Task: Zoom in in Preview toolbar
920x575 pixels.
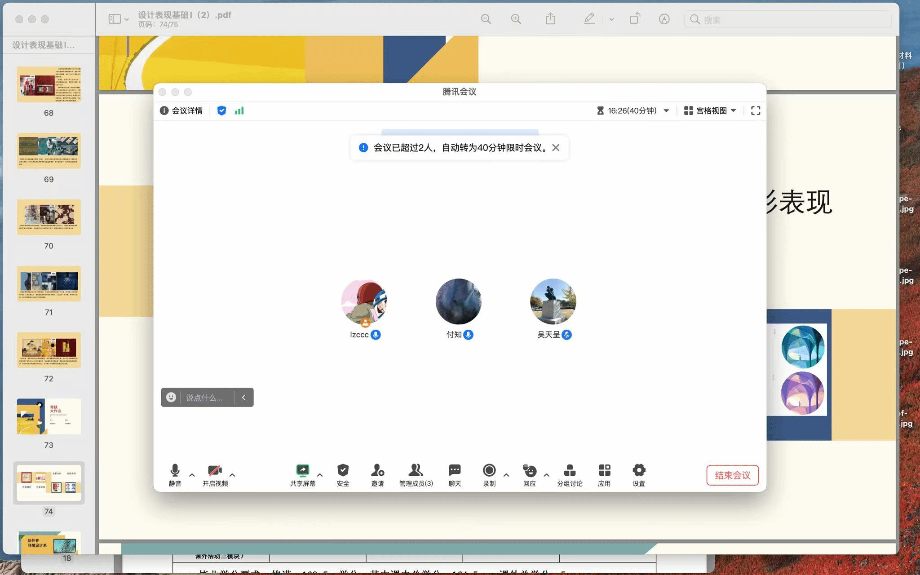Action: point(516,19)
